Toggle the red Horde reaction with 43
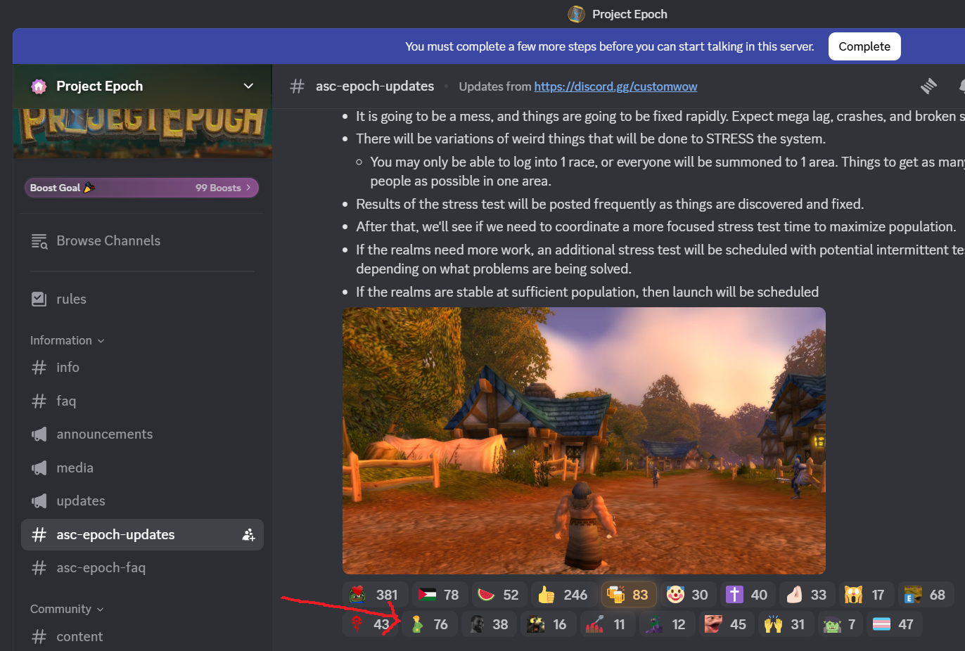The width and height of the screenshot is (965, 651). click(370, 624)
